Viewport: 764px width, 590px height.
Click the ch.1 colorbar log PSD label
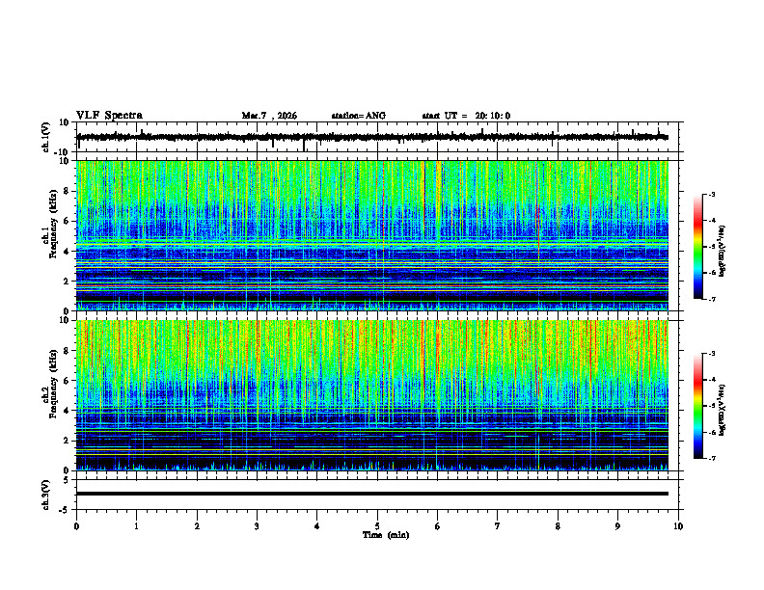click(723, 251)
